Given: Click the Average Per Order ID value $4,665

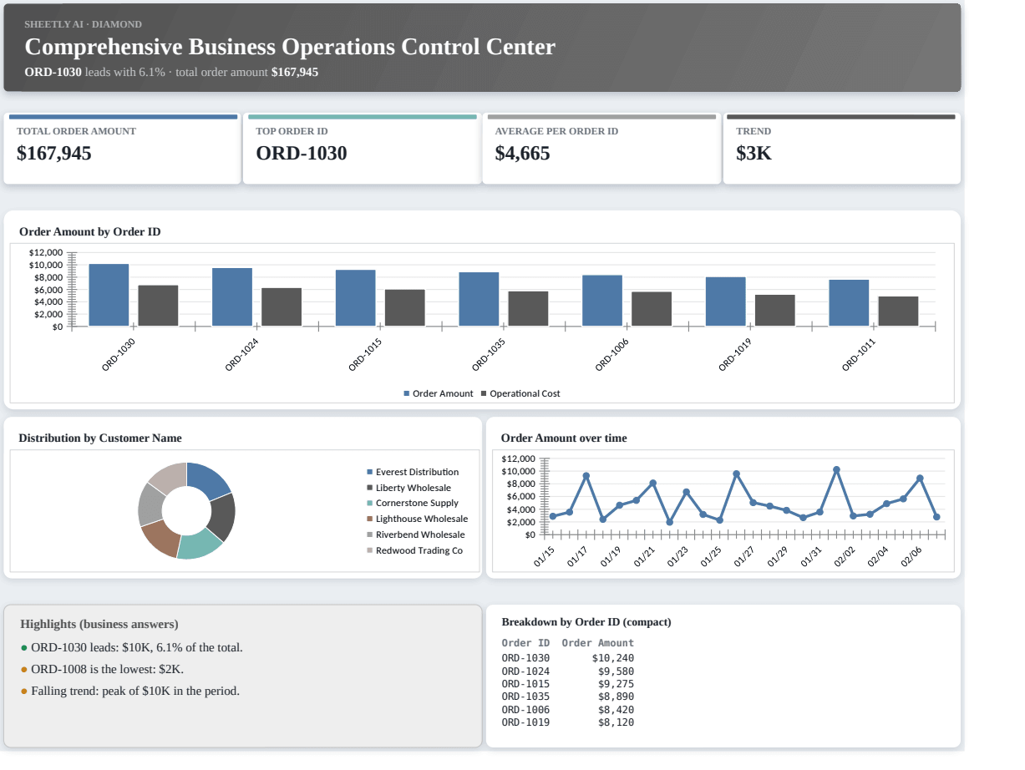Looking at the screenshot, I should pos(522,154).
